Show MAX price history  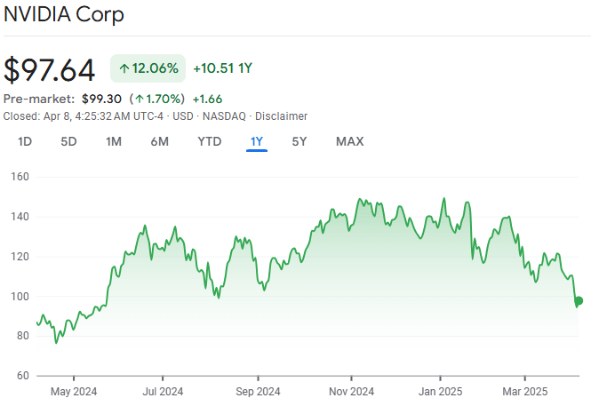tap(350, 141)
